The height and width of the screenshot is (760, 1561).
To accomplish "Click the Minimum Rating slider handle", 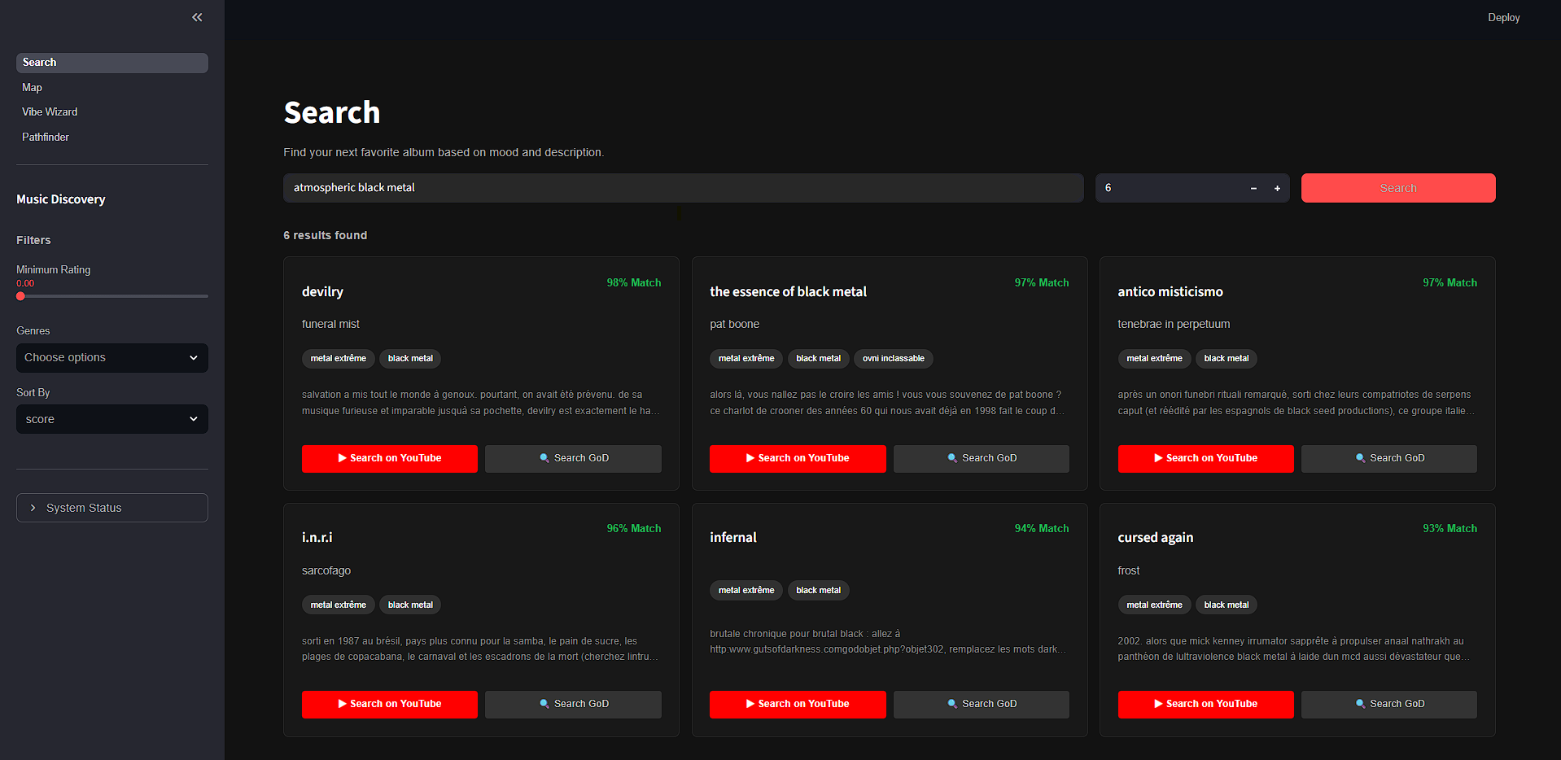I will (20, 296).
